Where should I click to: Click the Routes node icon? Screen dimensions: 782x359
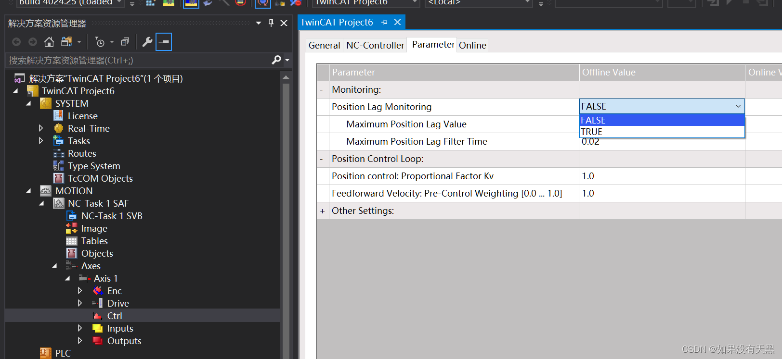59,153
